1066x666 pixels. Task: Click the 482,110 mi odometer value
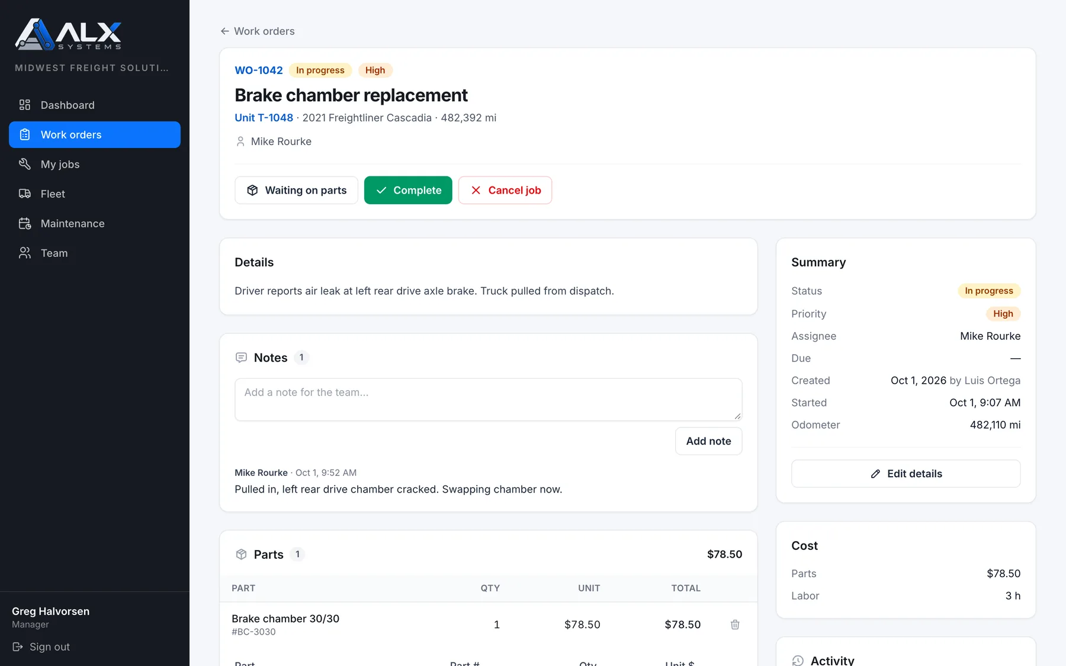[x=995, y=425]
